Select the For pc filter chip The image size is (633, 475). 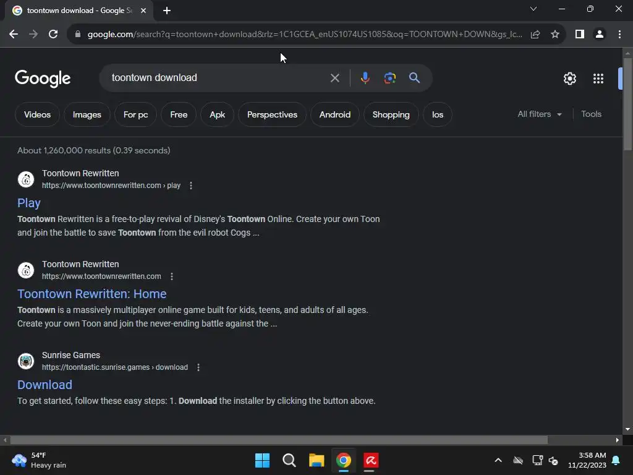(135, 114)
